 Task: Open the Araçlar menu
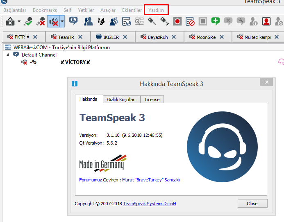tap(108, 10)
